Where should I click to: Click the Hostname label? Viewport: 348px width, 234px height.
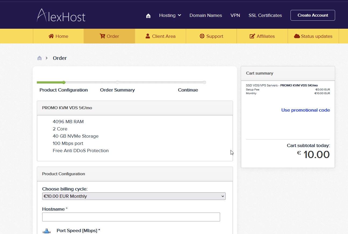(53, 209)
